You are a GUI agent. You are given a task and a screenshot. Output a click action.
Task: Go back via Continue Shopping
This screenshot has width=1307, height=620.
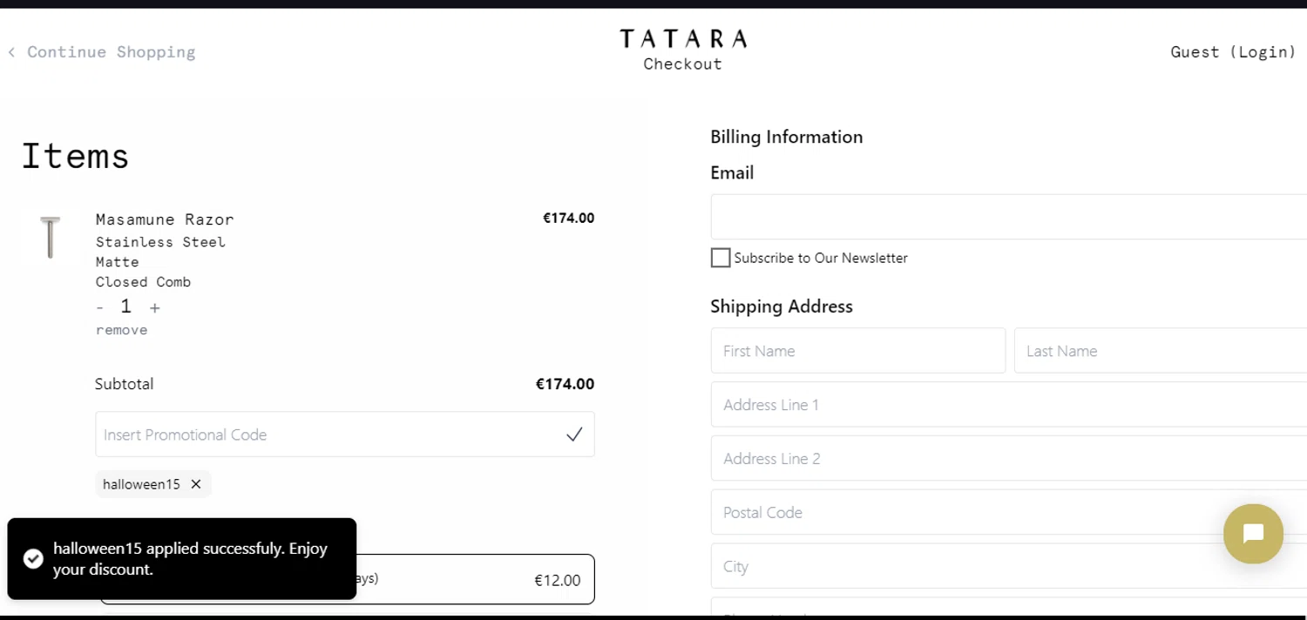pos(102,52)
